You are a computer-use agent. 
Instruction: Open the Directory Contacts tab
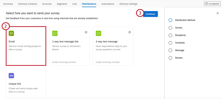point(28,4)
